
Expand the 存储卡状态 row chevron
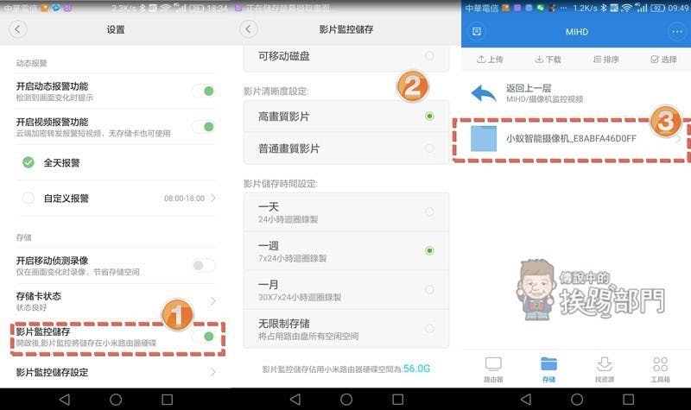pyautogui.click(x=213, y=300)
